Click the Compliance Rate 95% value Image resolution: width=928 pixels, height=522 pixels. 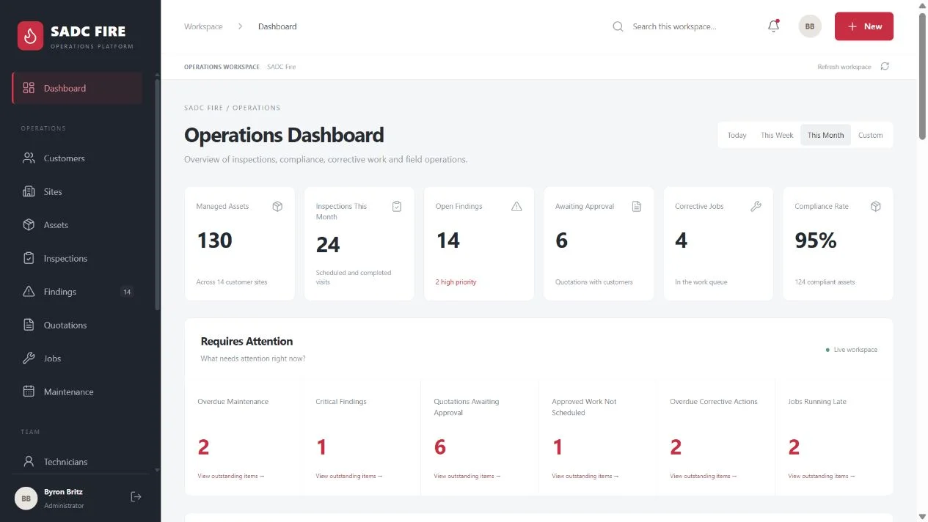tap(816, 240)
